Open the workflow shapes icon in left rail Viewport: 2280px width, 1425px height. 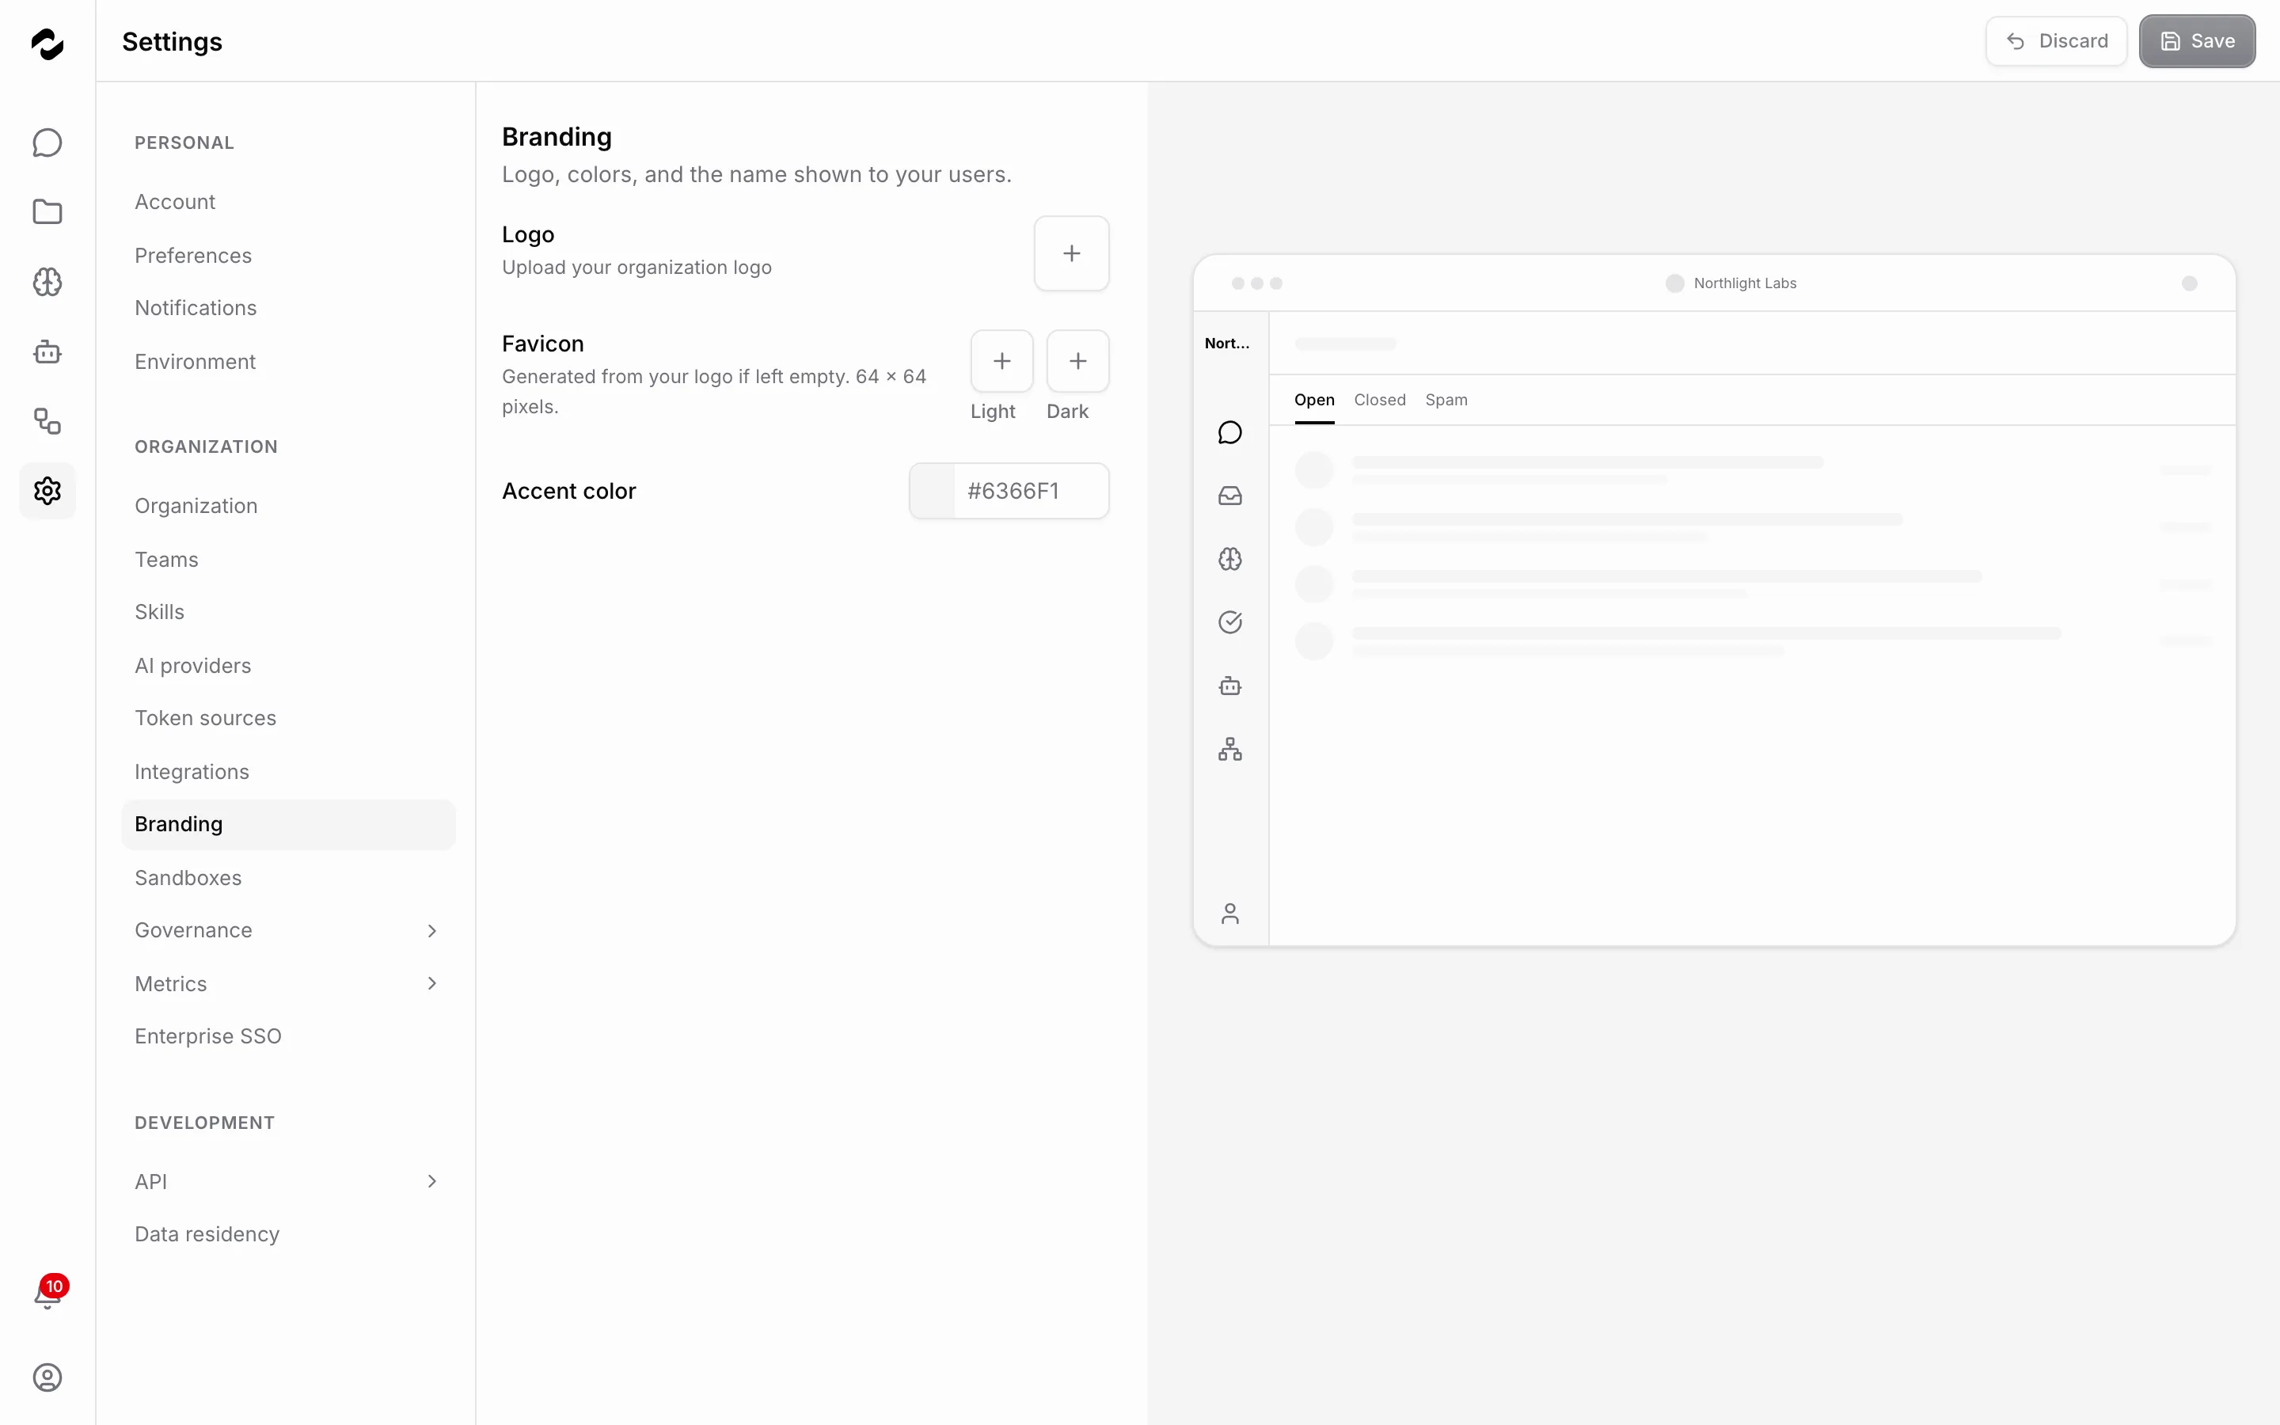(47, 421)
